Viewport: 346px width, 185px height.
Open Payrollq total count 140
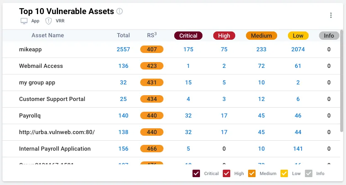coord(123,115)
